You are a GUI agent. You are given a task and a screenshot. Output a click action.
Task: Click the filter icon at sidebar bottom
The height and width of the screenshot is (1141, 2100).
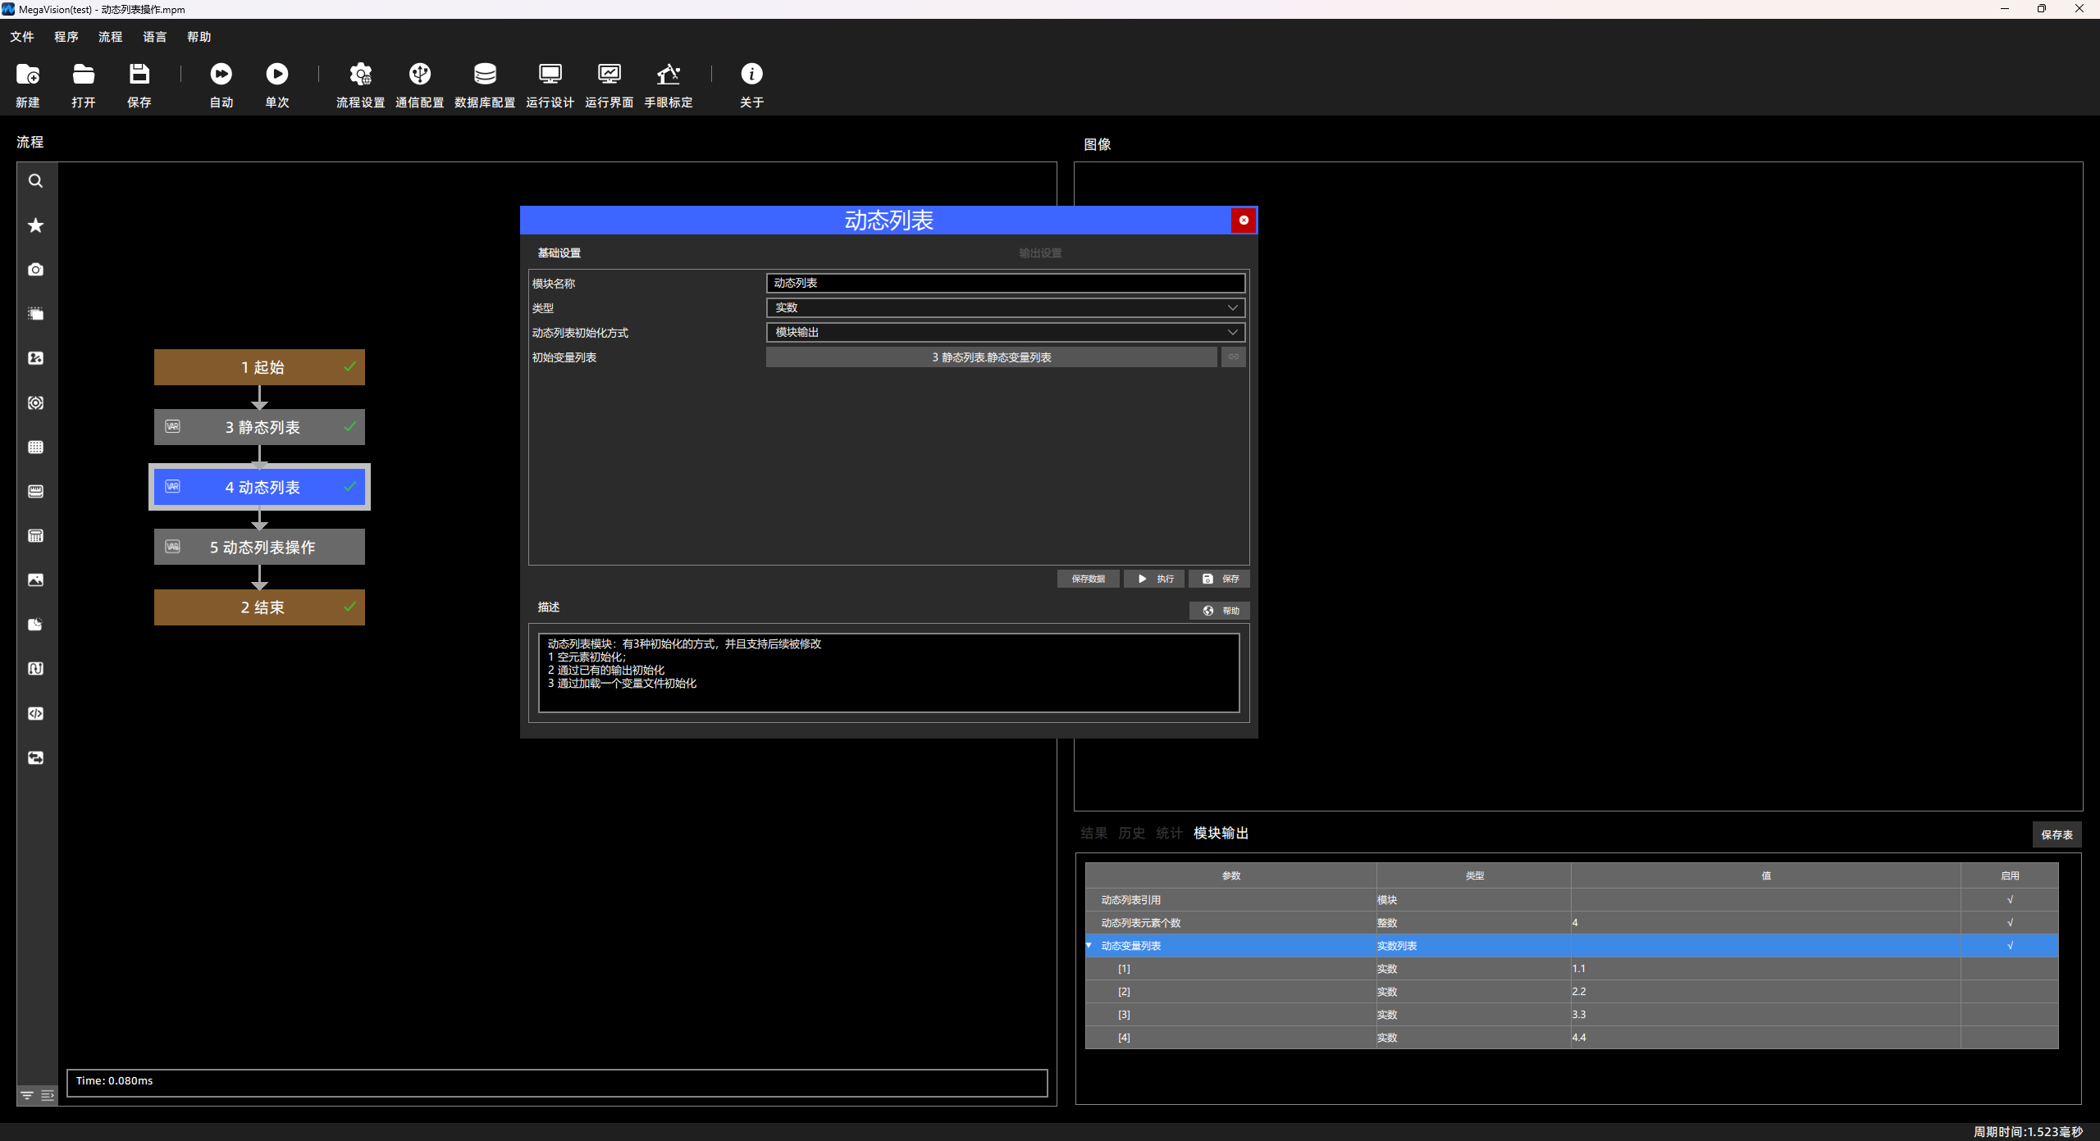(x=27, y=1095)
